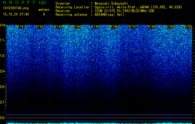Select the Ovserver field label
195x124 pixels.
63,3
